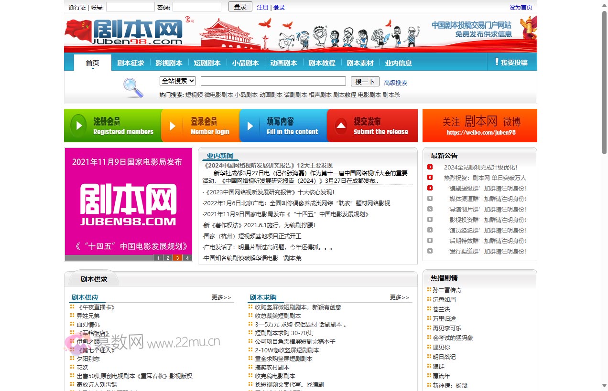The width and height of the screenshot is (608, 391).
Task: Click the orange 登录会员 arrow icon
Action: click(173, 126)
